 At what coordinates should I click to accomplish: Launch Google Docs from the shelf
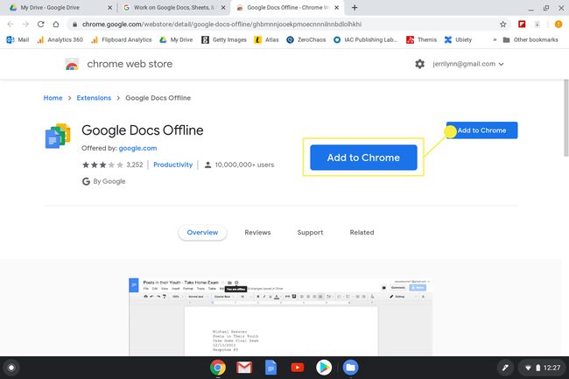point(270,368)
